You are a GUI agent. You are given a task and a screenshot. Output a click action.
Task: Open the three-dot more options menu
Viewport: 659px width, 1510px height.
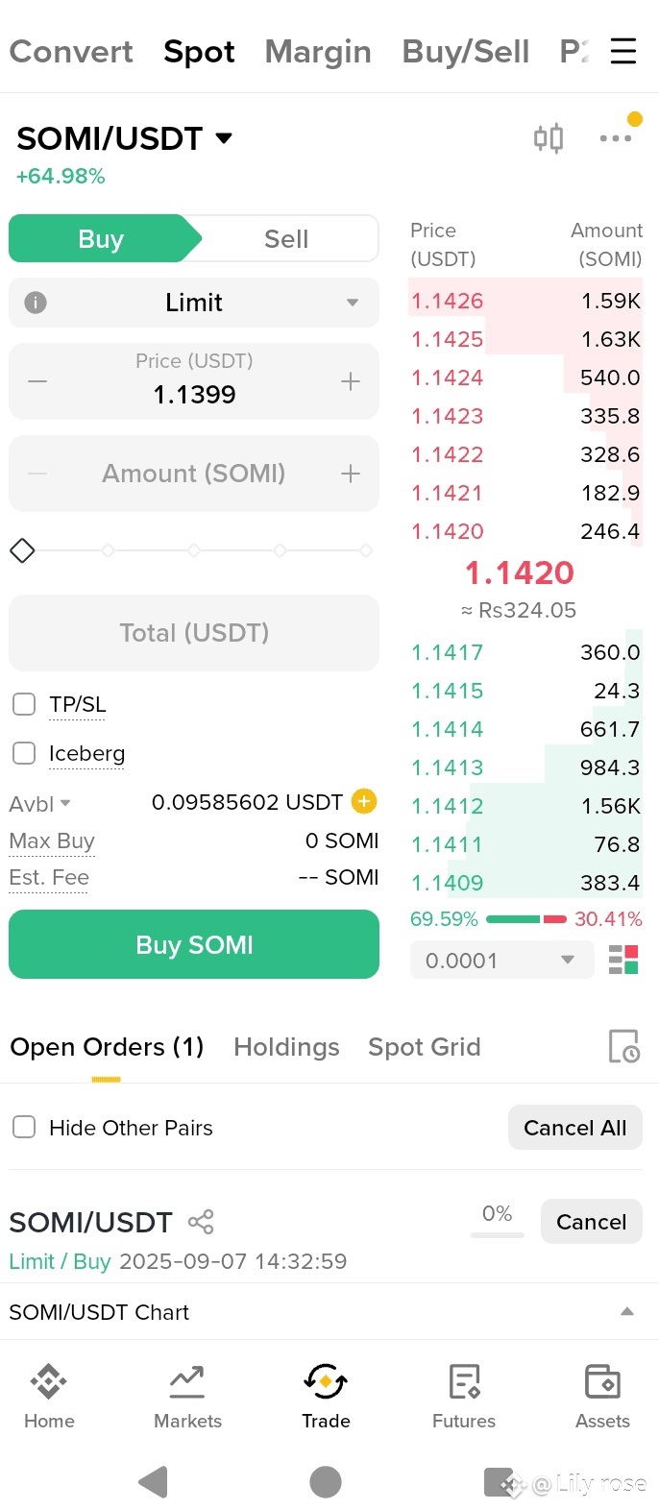coord(616,138)
